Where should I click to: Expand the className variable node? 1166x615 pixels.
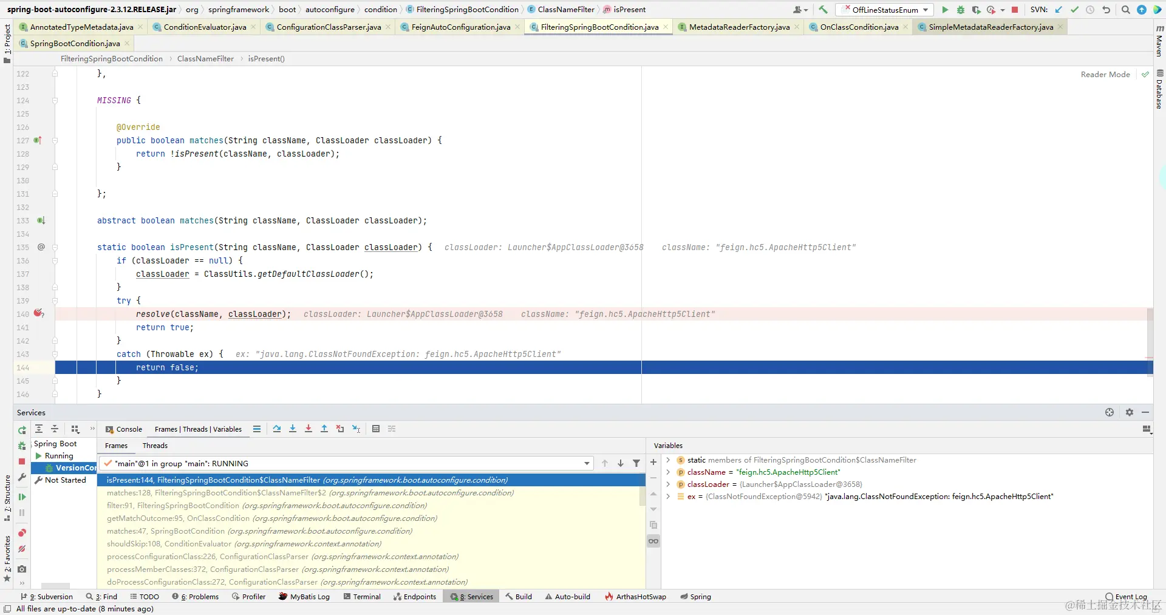click(x=668, y=472)
